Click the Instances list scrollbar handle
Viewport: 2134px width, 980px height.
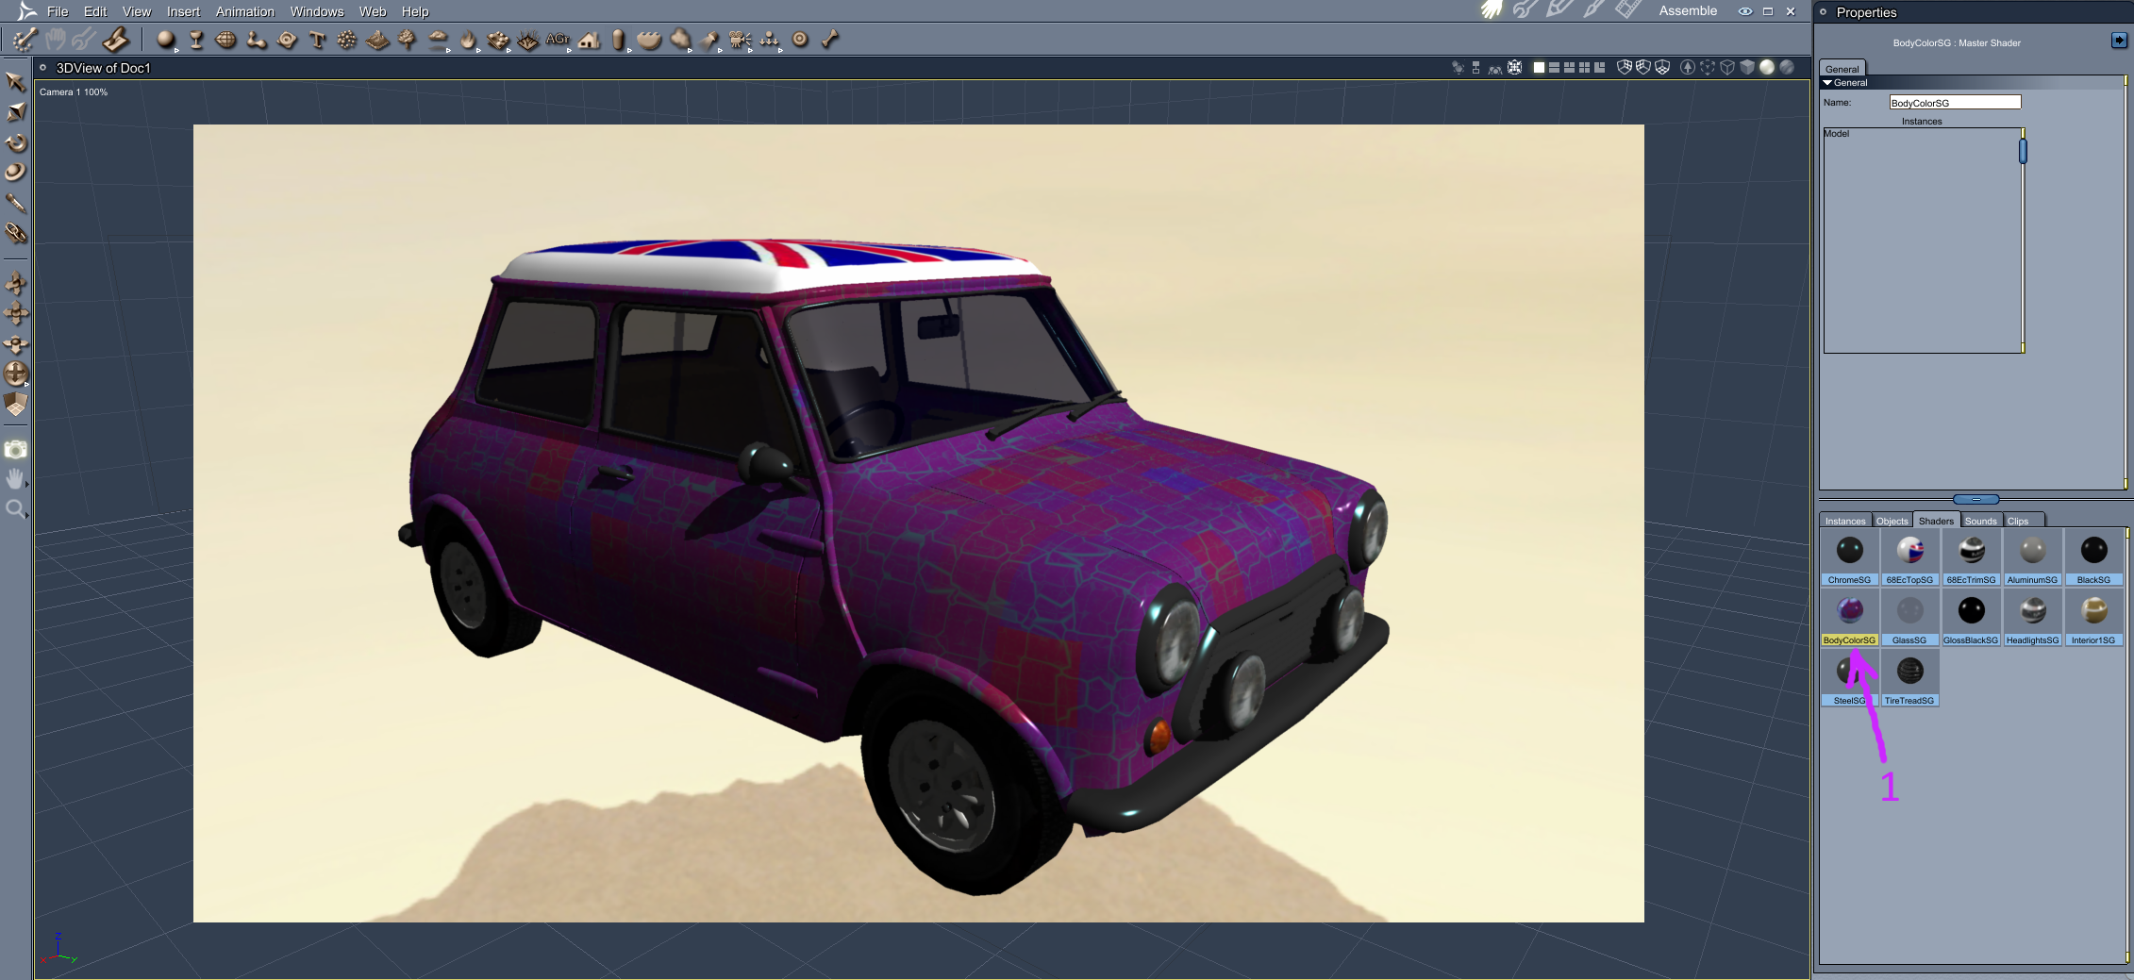[2023, 151]
